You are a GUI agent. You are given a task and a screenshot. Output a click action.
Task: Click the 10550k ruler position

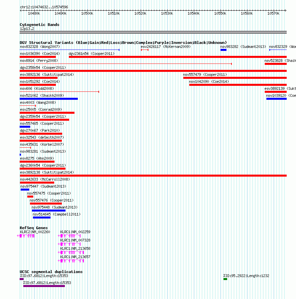pos(220,13)
